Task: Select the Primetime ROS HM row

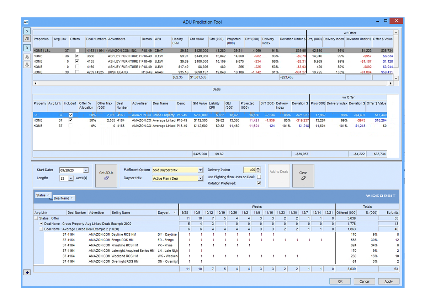Action: [222, 245]
